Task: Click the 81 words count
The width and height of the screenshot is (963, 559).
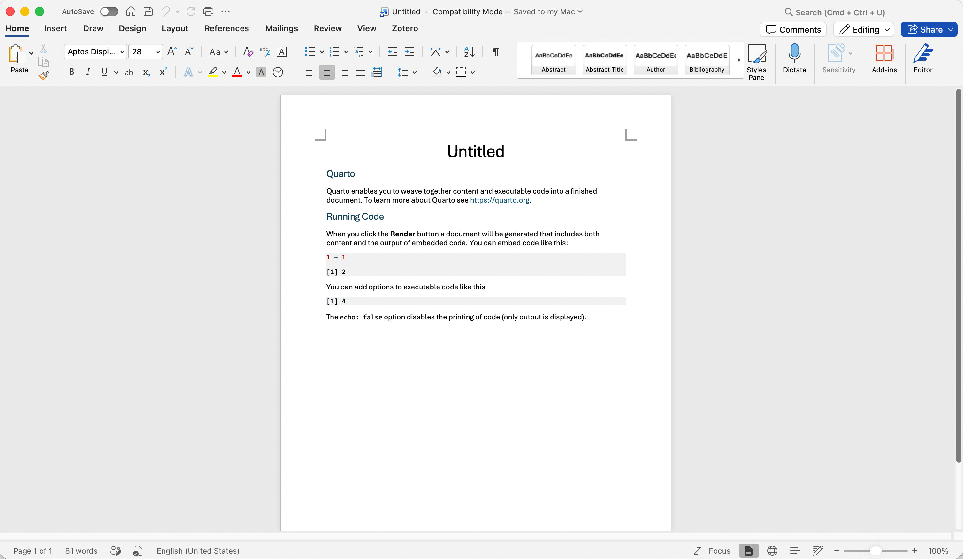Action: (81, 551)
